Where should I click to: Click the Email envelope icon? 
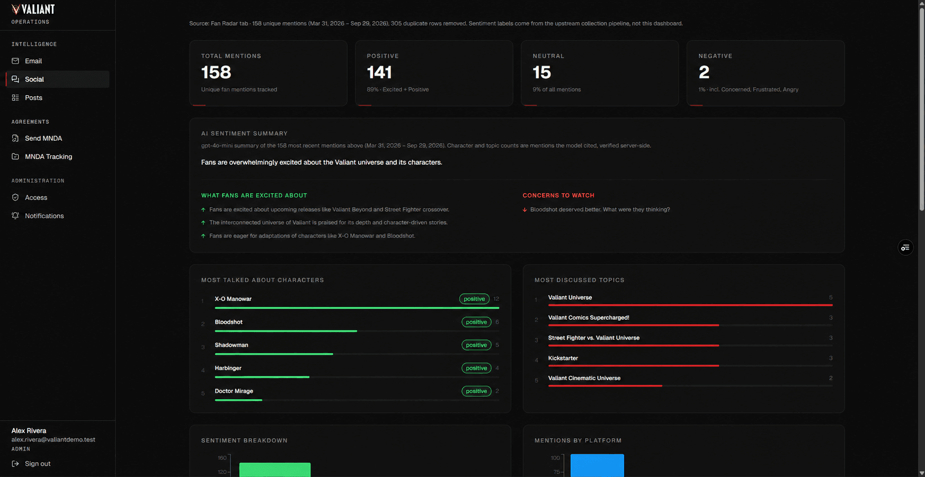coord(15,61)
